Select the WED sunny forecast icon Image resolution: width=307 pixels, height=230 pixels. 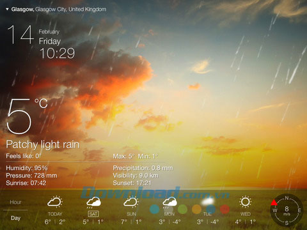pos(245,201)
